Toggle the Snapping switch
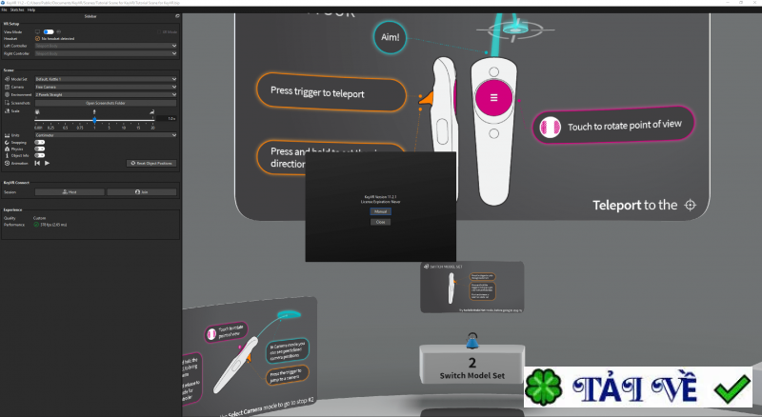Screen dimensions: 762x417 click(39, 143)
